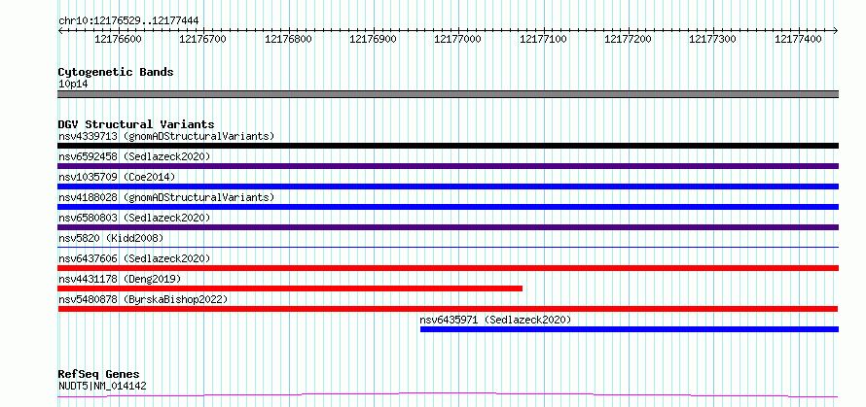
Task: Open variant label nsv6437606 (Sedlazeck2020)
Action: click(134, 258)
